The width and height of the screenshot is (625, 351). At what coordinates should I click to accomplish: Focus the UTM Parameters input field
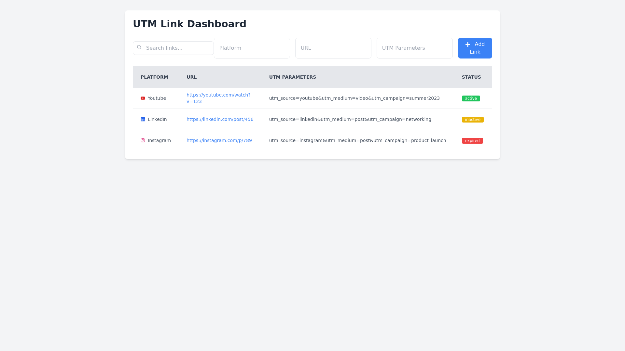click(x=414, y=48)
